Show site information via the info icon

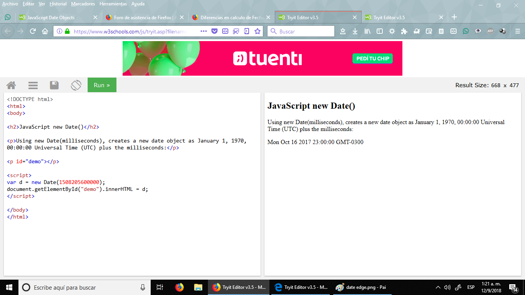tap(60, 31)
